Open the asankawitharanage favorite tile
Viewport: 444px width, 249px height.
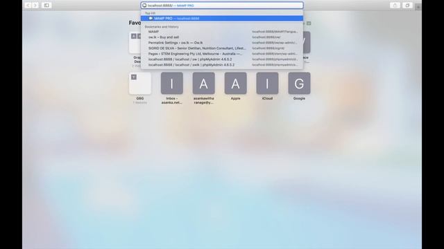coord(203,83)
